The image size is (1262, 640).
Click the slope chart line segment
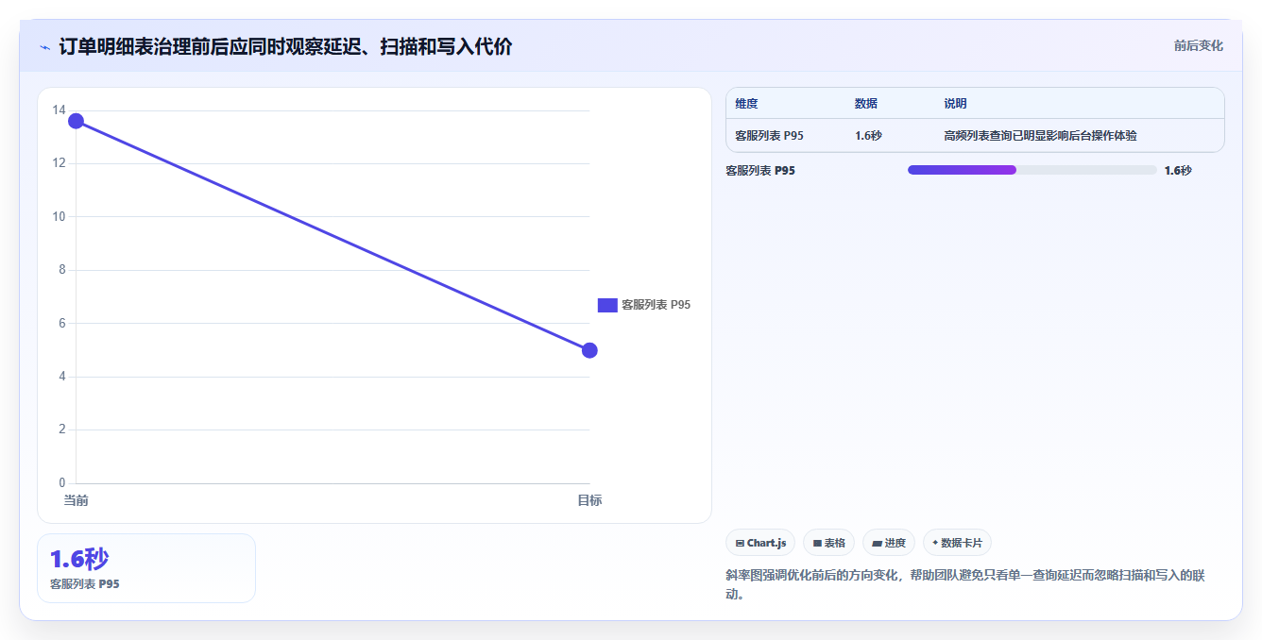333,235
